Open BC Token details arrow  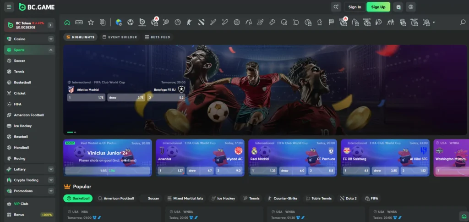[x=50, y=25]
